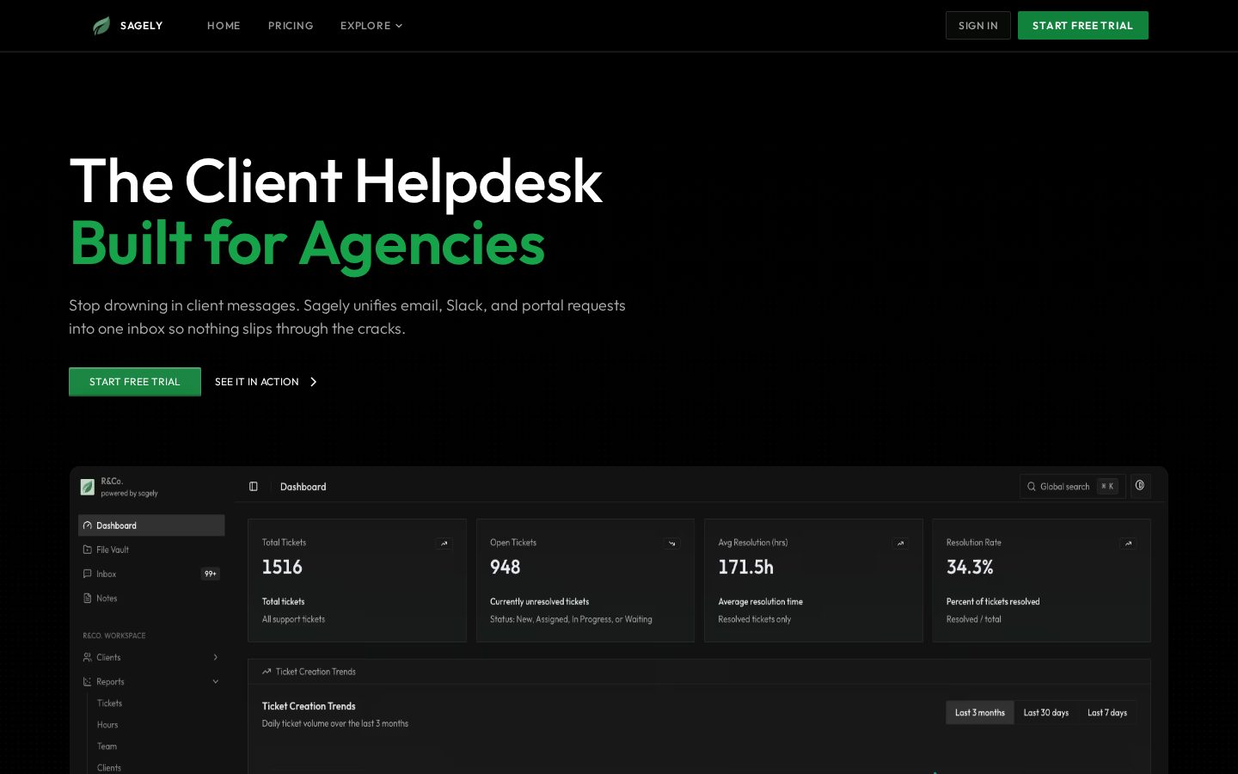Open Tickets under Reports
This screenshot has height=774, width=1238.
click(109, 703)
